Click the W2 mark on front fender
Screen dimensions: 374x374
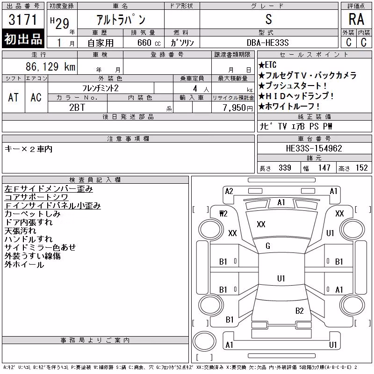coord(223,213)
